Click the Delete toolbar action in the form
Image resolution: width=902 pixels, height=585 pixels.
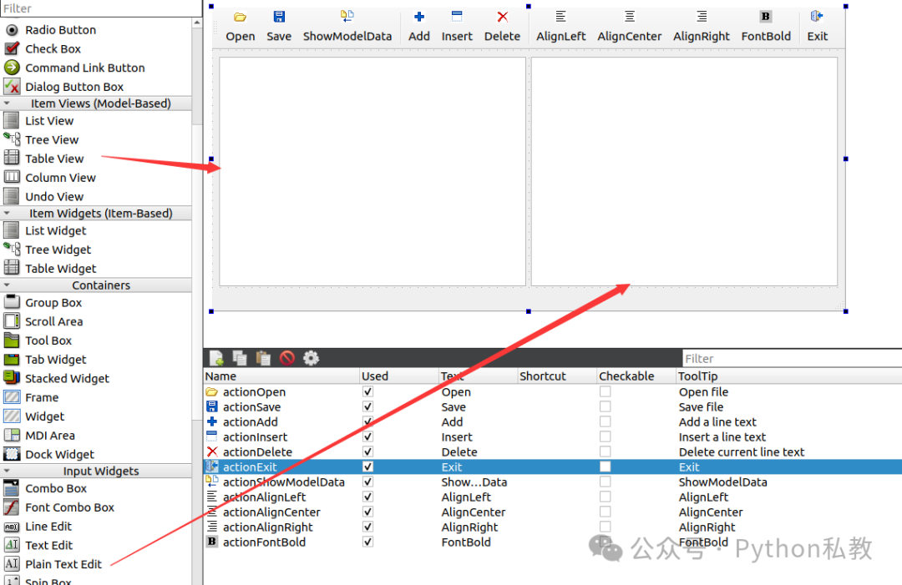(x=502, y=26)
